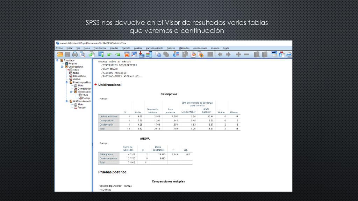The image size is (358, 201).
Task: Open the Marketing directo menu
Action: (154, 48)
